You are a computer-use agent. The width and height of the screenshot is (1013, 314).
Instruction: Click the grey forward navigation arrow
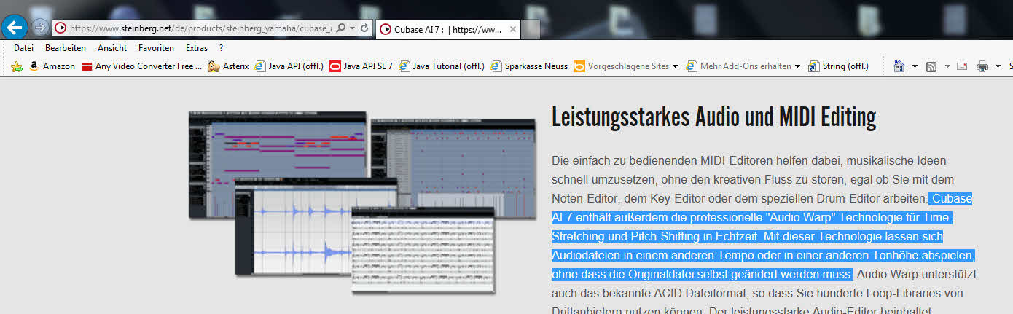coord(40,28)
